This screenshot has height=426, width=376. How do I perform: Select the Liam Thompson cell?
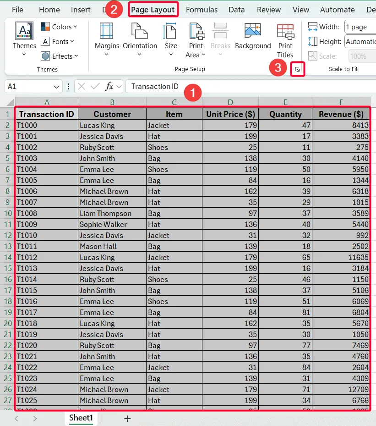(x=112, y=213)
